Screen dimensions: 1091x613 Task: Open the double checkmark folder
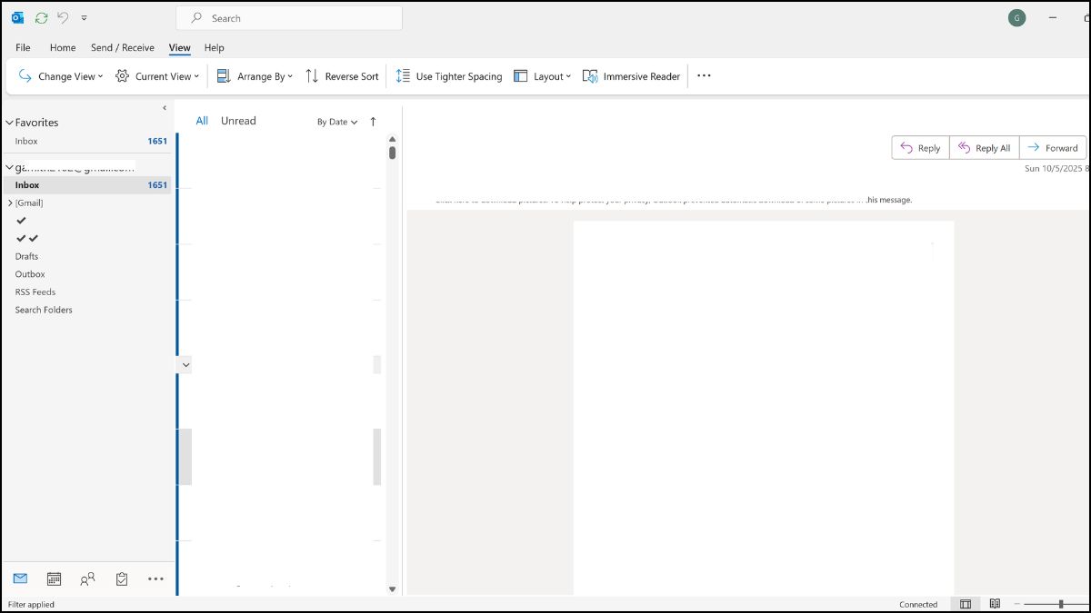27,238
